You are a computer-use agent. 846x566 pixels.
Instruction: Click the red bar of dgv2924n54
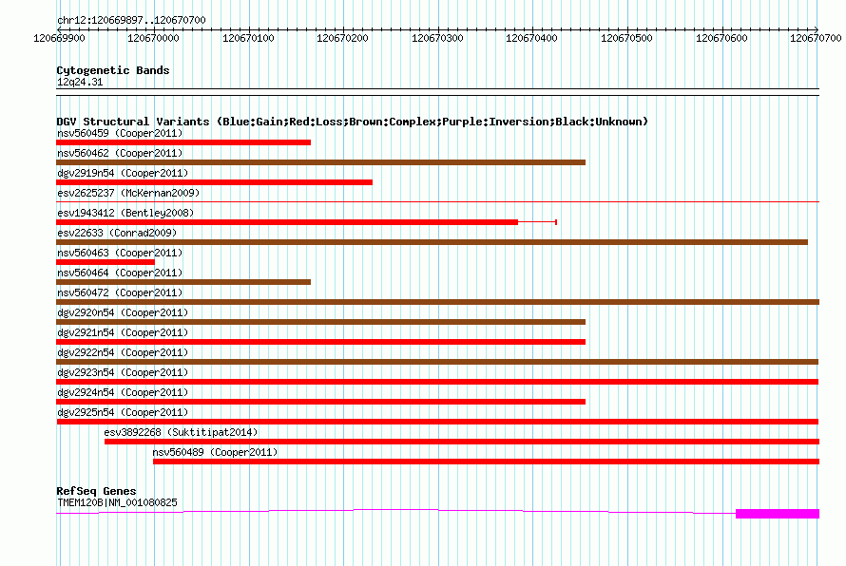[x=320, y=402]
